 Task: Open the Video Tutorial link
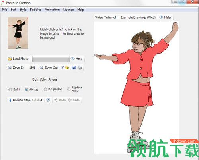point(105,17)
